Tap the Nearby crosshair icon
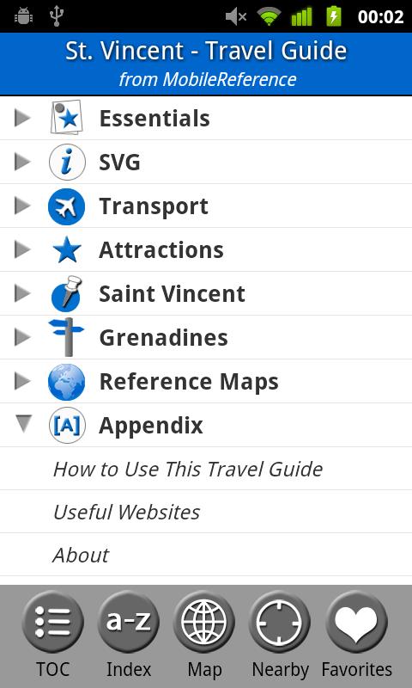Image resolution: width=412 pixels, height=688 pixels. tap(280, 622)
